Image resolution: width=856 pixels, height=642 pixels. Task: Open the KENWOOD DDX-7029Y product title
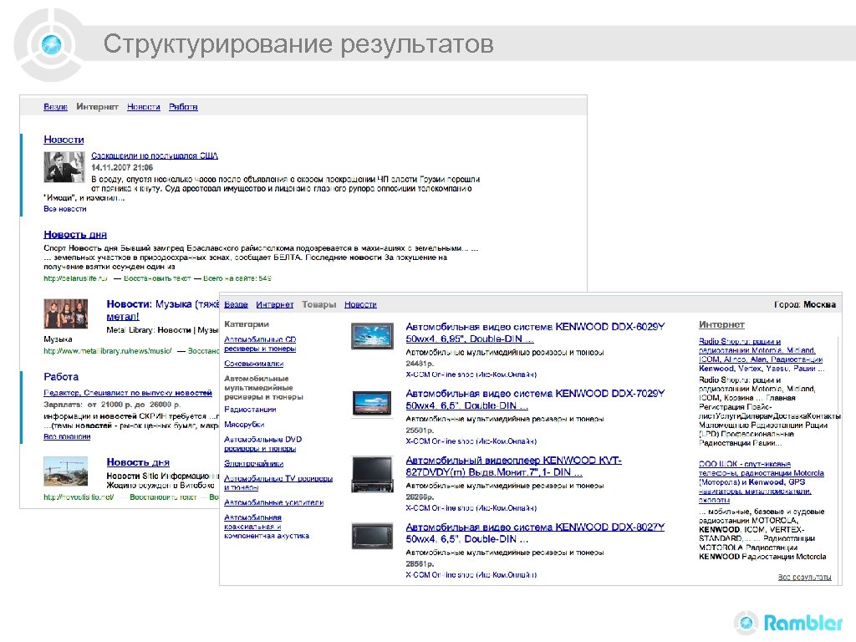(x=535, y=400)
